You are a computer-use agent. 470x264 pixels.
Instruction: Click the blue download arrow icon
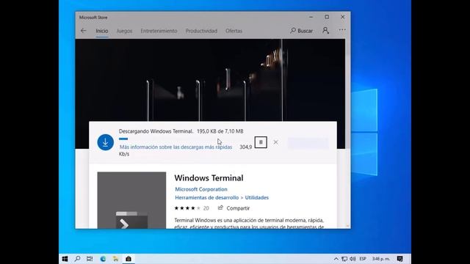click(x=106, y=142)
